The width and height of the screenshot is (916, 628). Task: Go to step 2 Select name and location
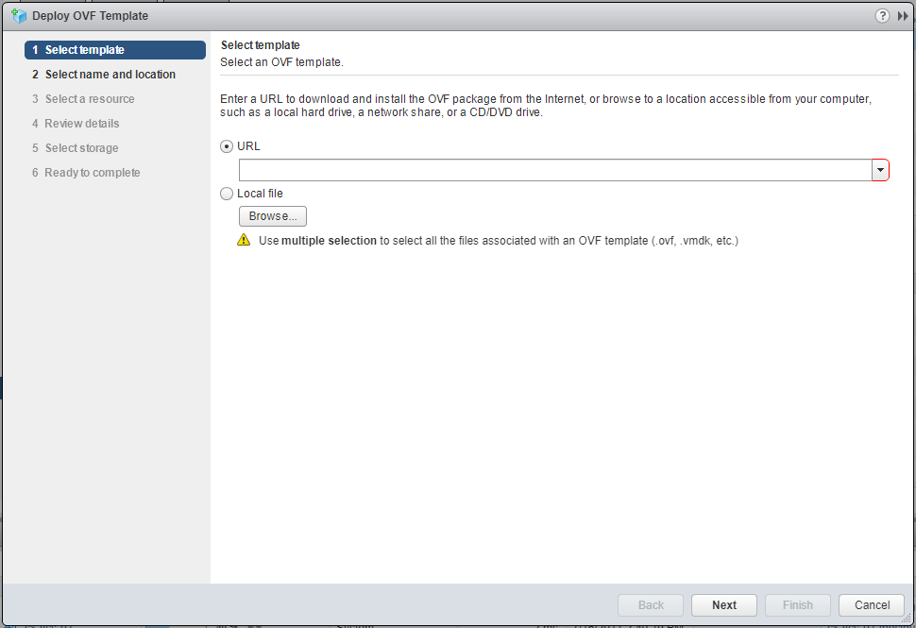(x=110, y=75)
